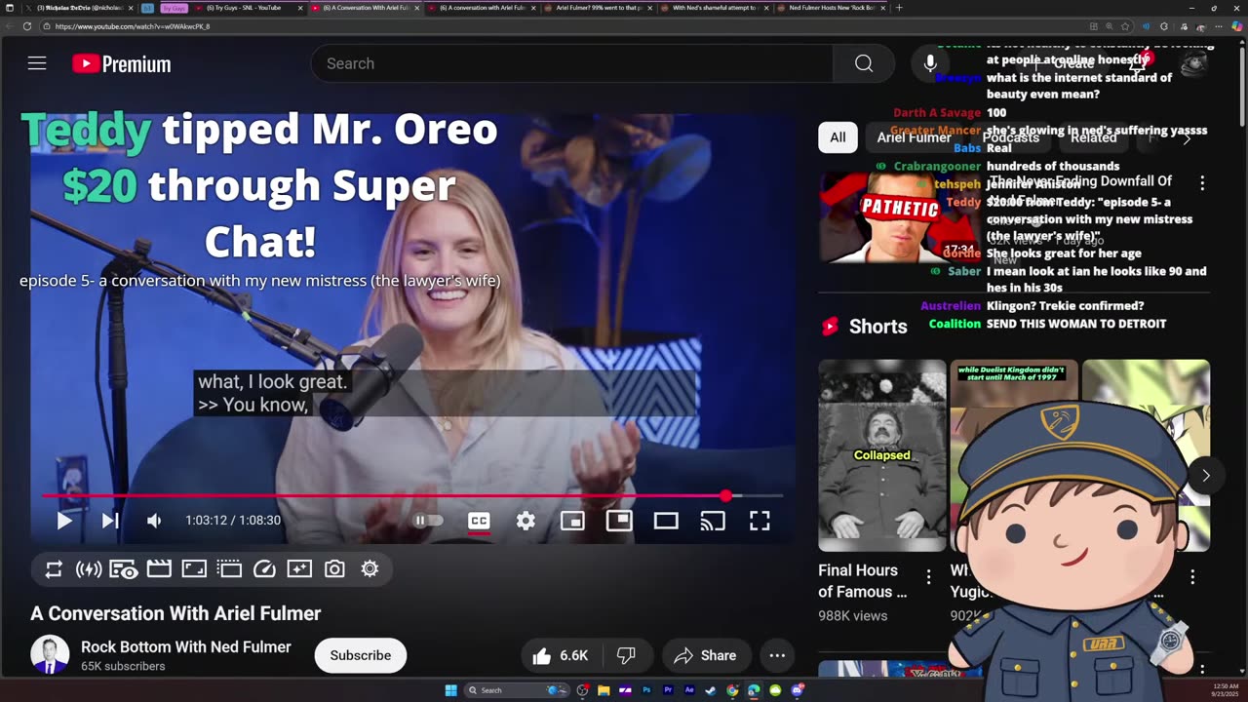Play the paused video
This screenshot has height=702, width=1248.
(64, 521)
